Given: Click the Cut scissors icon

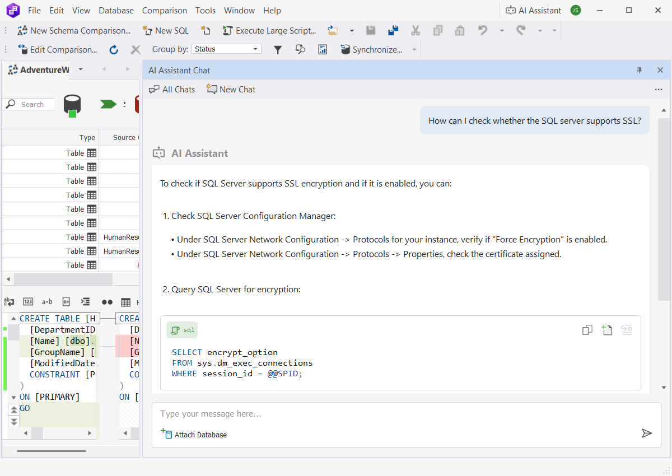Looking at the screenshot, I should click(415, 31).
